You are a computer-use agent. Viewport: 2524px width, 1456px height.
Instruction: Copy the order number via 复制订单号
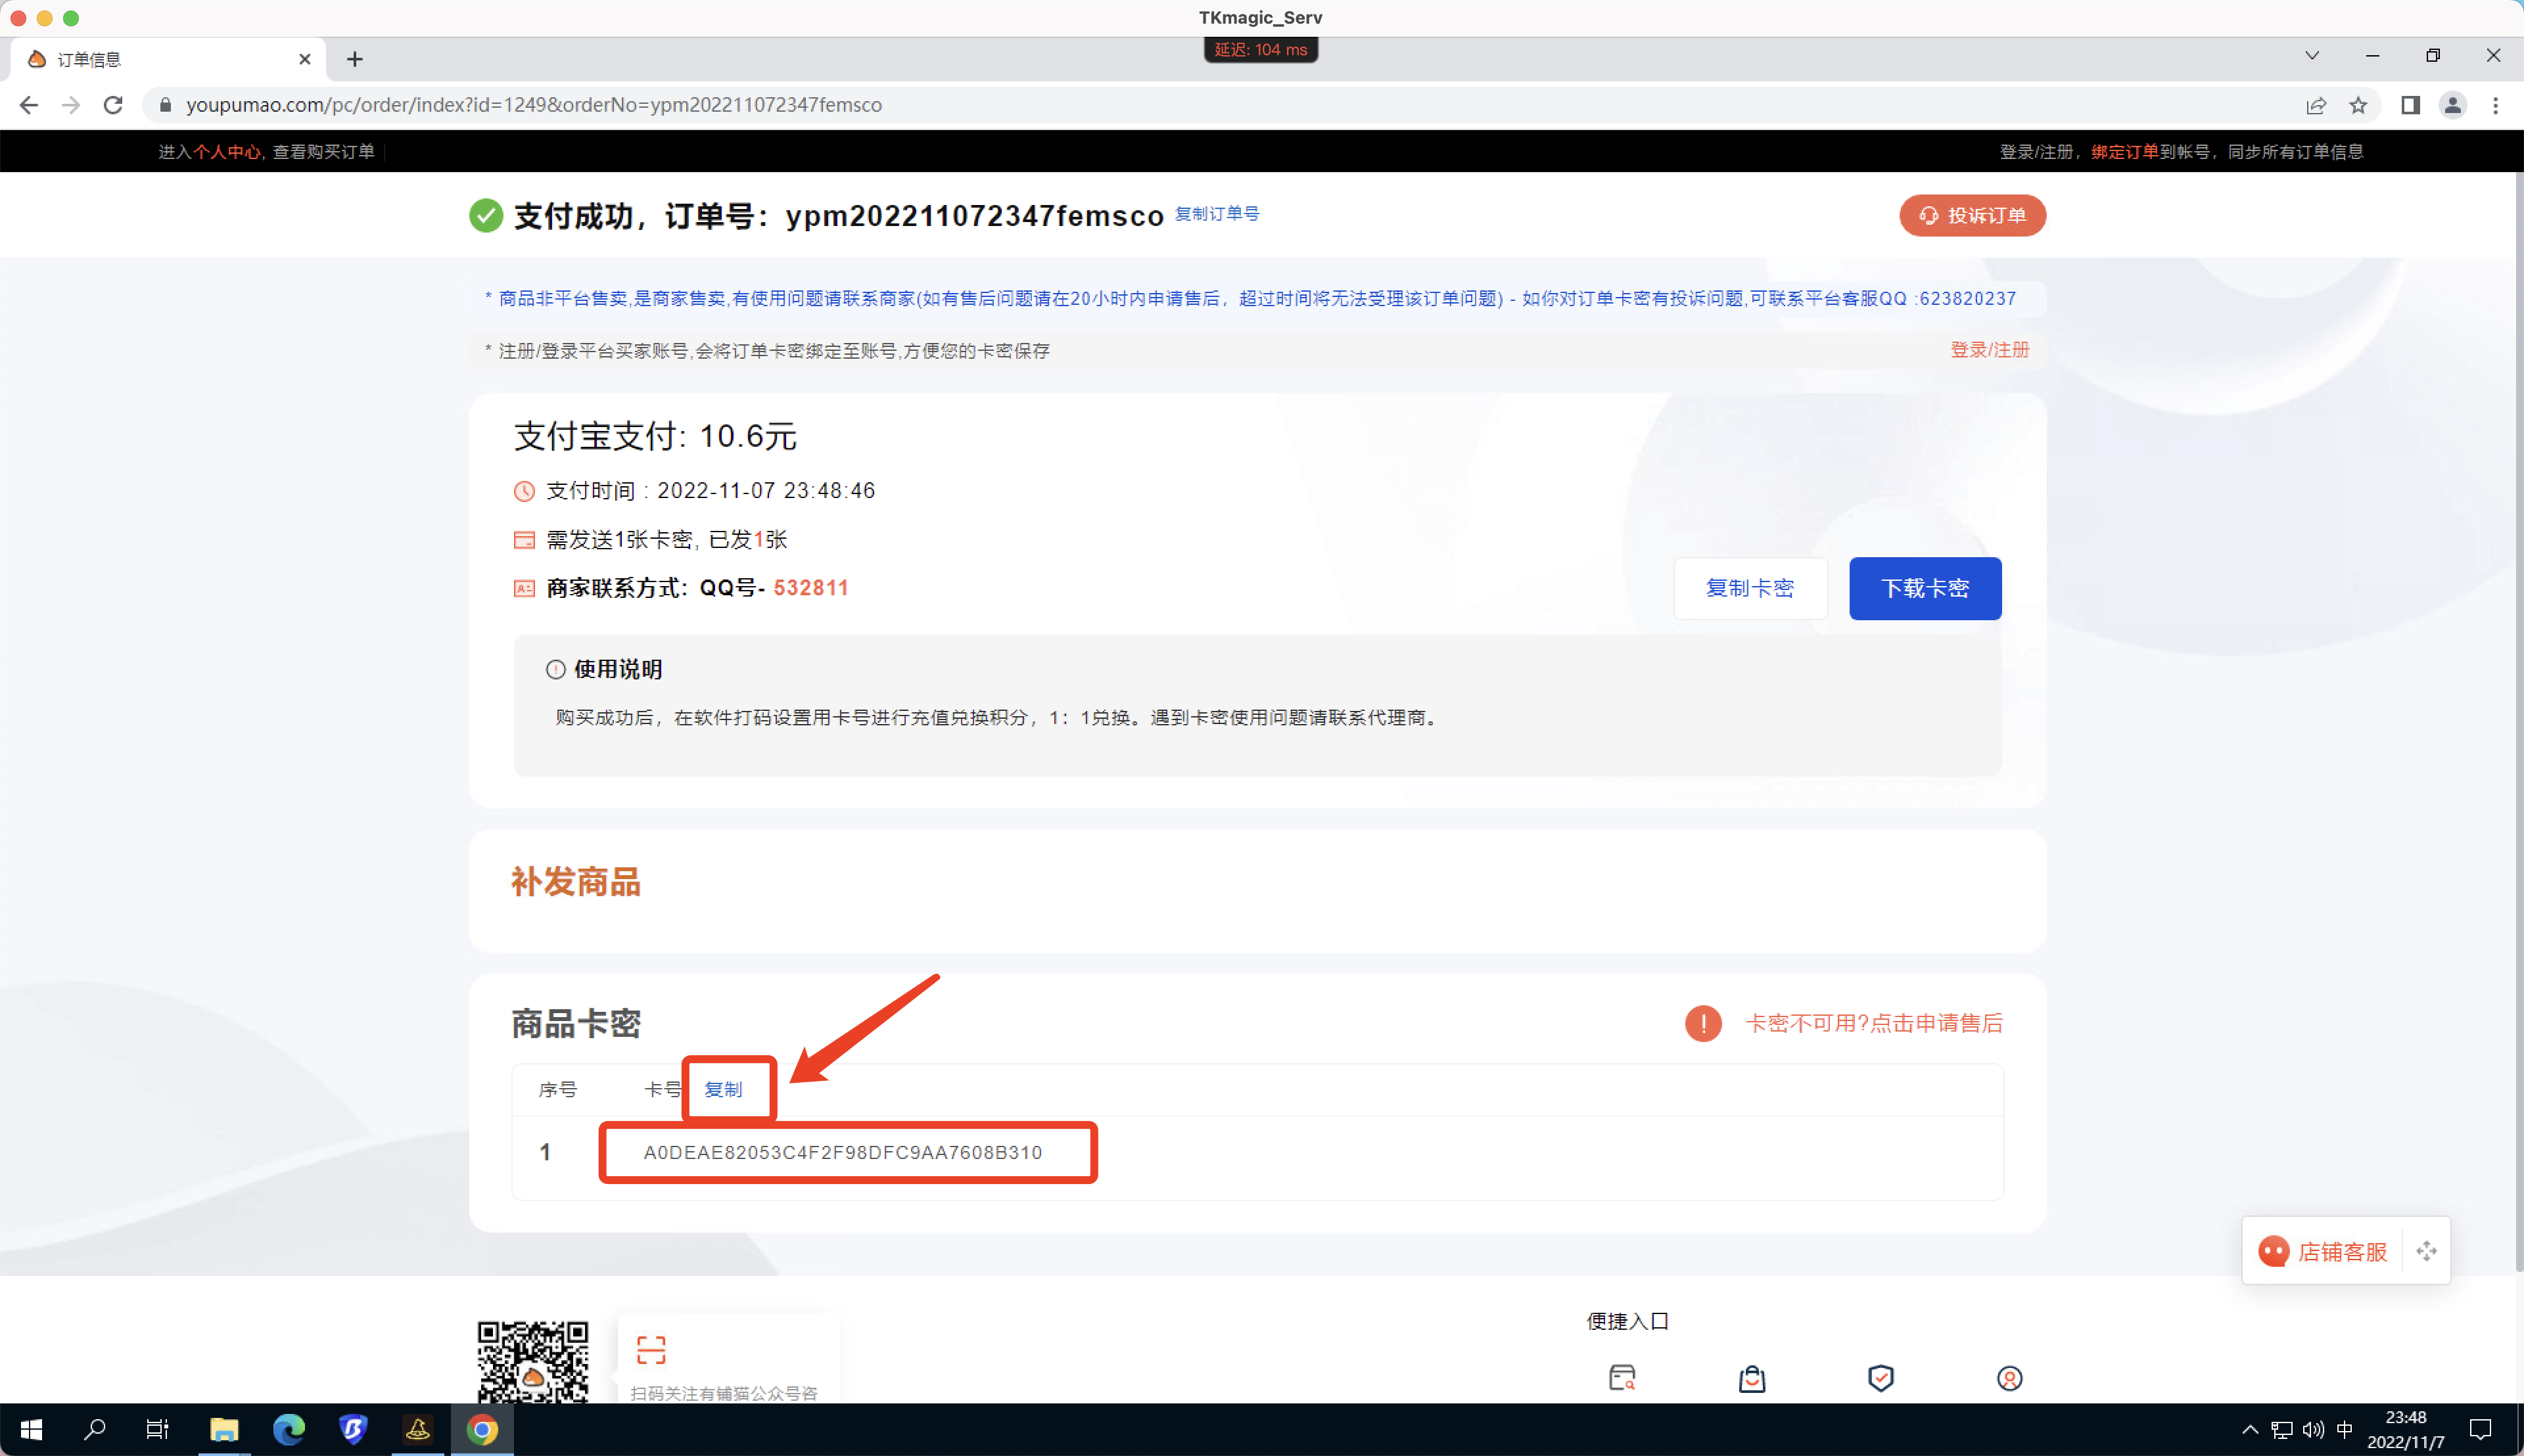pos(1217,214)
